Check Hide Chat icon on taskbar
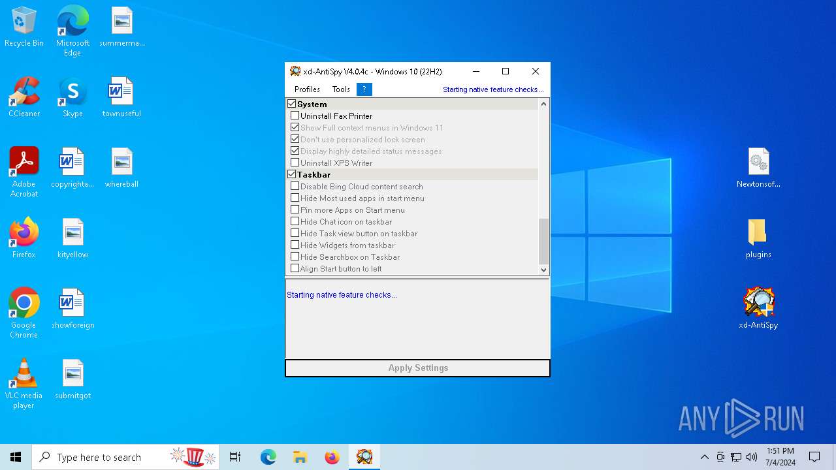Screen dimensions: 836x470 (x=295, y=221)
